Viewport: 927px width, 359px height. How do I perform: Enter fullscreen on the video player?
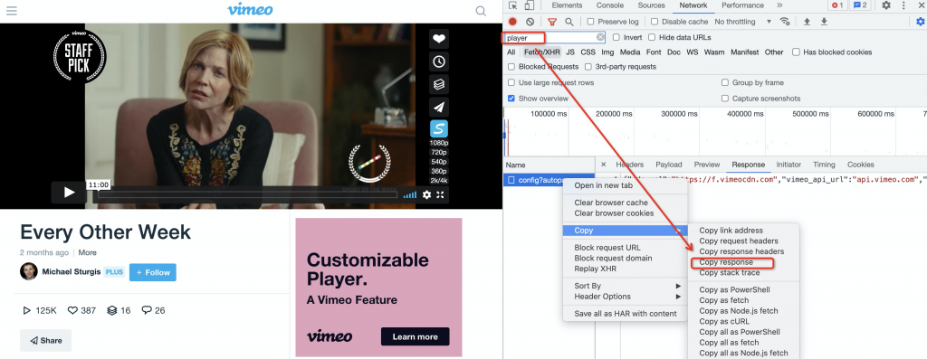(x=441, y=194)
